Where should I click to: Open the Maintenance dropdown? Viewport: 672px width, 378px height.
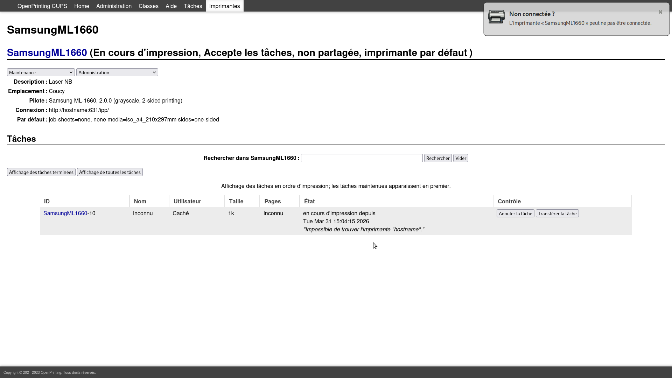[x=41, y=72]
